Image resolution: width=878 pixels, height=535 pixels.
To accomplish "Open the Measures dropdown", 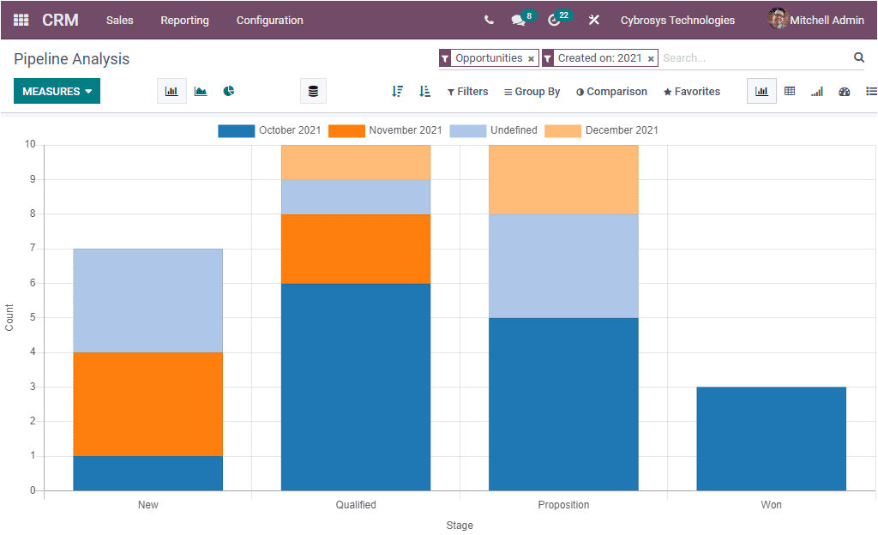I will 57,90.
